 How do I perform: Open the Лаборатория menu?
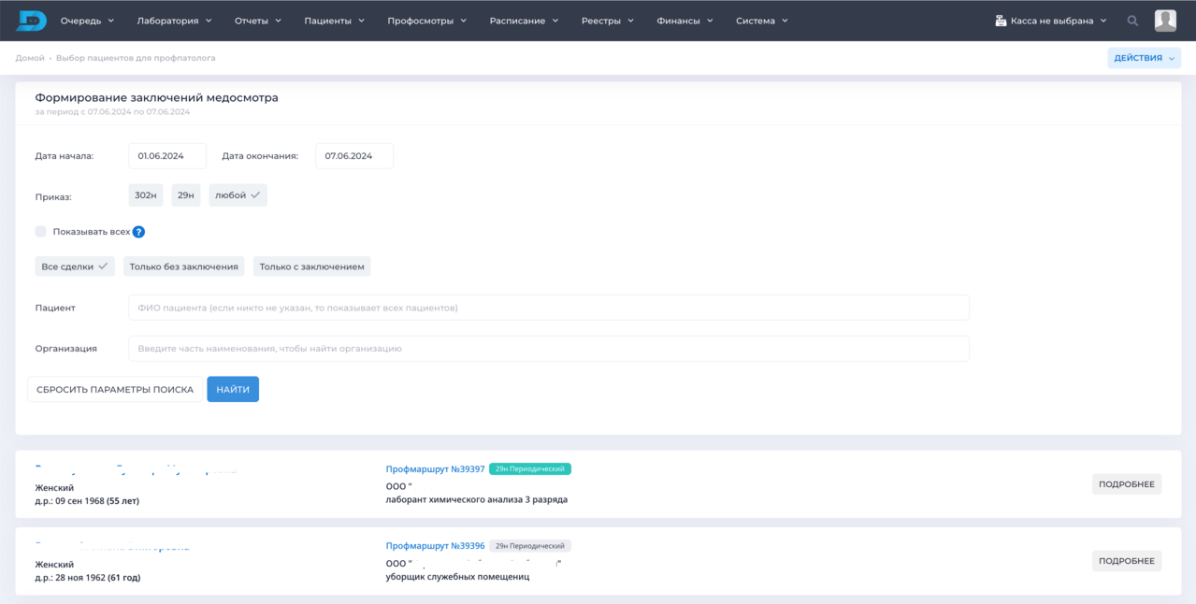coord(174,21)
